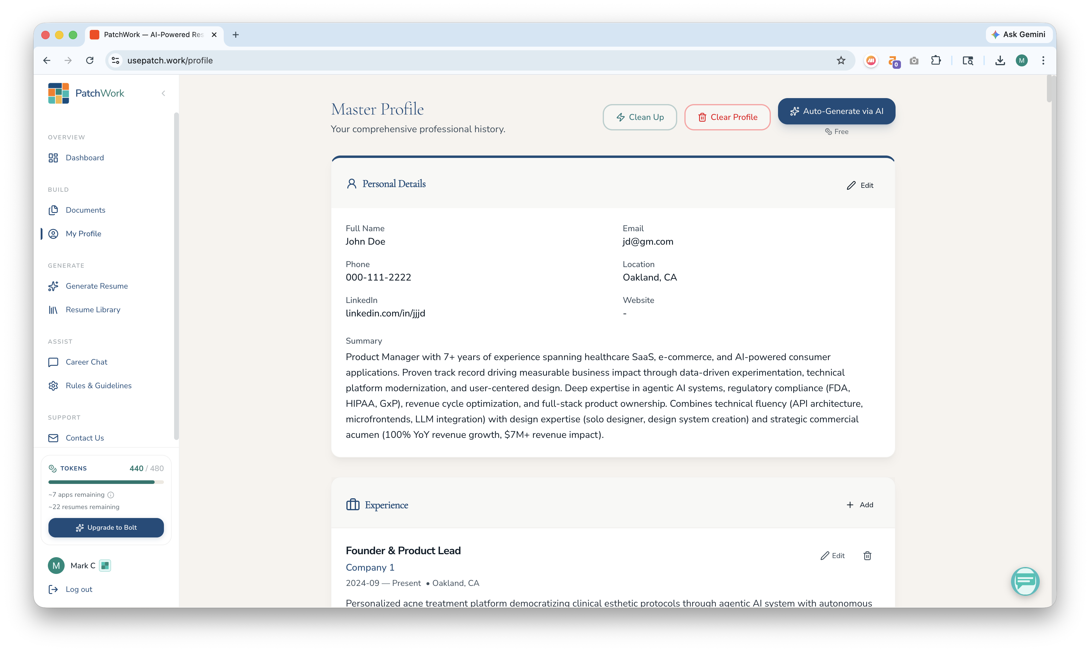Bookmark this page with the star icon

[x=841, y=61]
